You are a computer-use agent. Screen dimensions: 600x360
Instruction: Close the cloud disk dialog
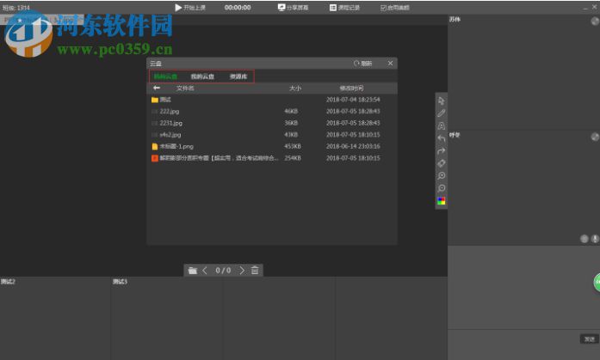click(x=390, y=63)
